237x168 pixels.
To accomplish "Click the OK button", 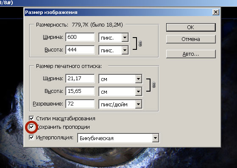I will pyautogui.click(x=191, y=27).
